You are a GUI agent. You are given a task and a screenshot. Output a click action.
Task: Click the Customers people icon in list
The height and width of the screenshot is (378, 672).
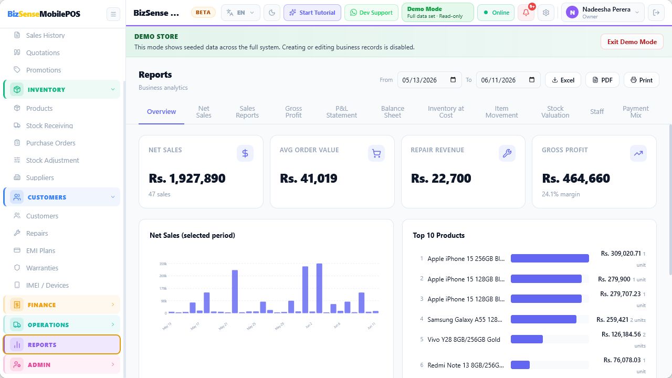click(x=17, y=216)
